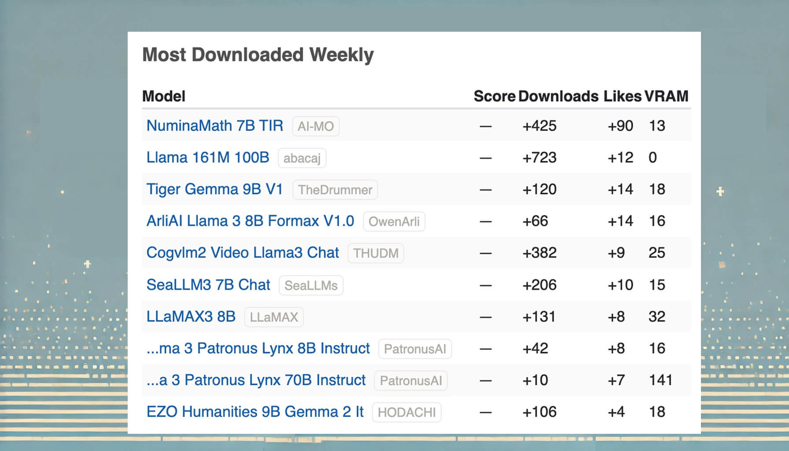Screen dimensions: 789x451
Task: Open the OwenArli author tag
Action: point(394,222)
